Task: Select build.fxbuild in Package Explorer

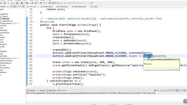Action: [x=4, y=30]
